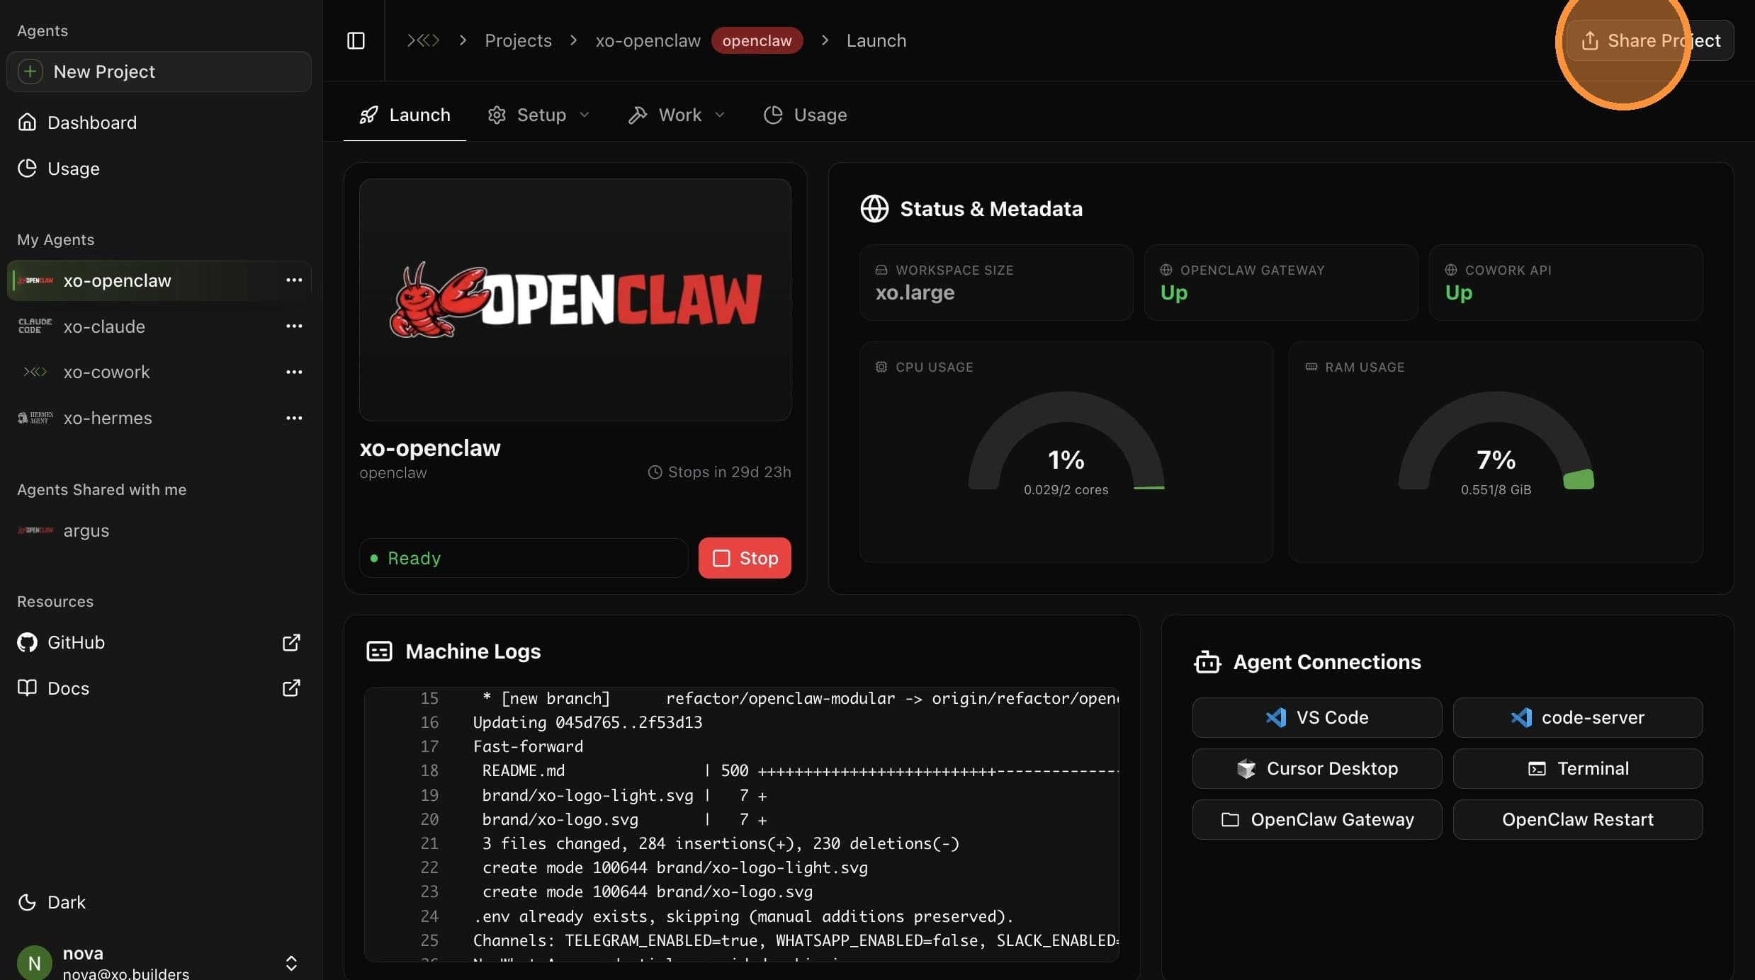Screen dimensions: 1755x980
Task: Click the Launch rocket icon
Action: (x=368, y=115)
